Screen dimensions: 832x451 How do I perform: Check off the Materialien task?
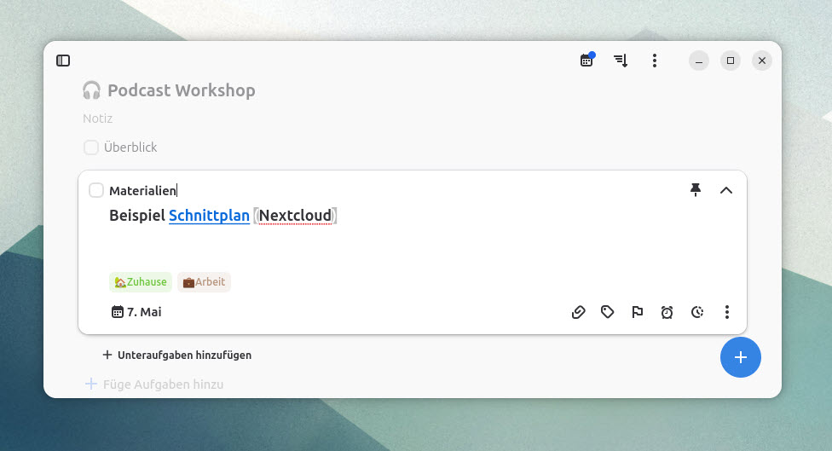pyautogui.click(x=96, y=190)
